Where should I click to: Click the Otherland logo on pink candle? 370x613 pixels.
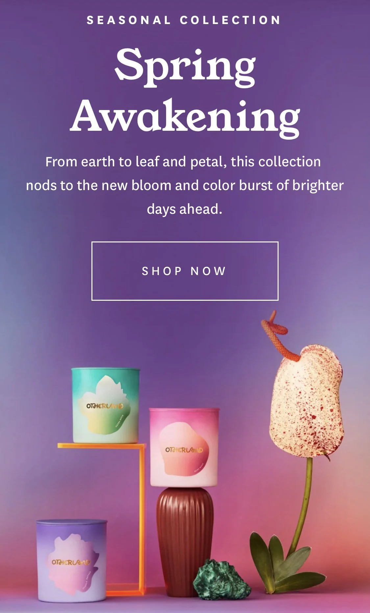[x=184, y=450]
